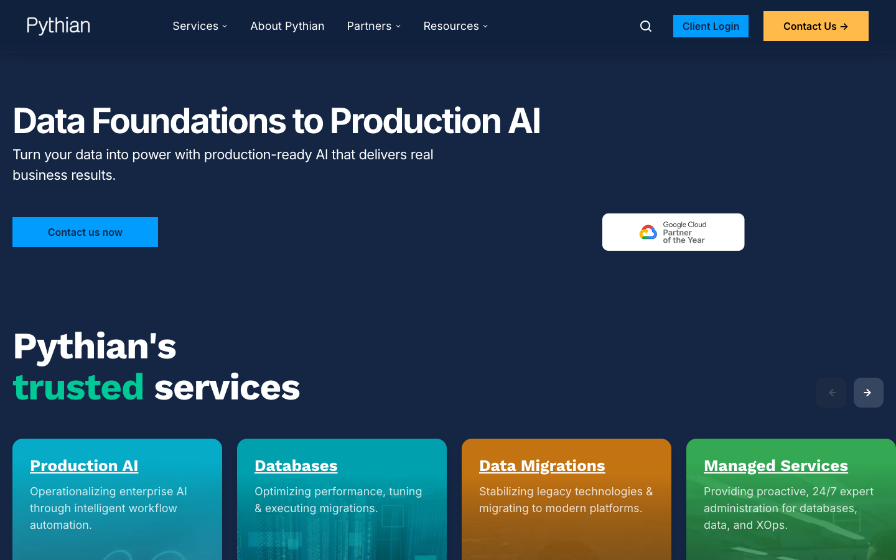Click the 'Stabilizing legacy technologies' card description
The width and height of the screenshot is (896, 560).
pos(566,500)
